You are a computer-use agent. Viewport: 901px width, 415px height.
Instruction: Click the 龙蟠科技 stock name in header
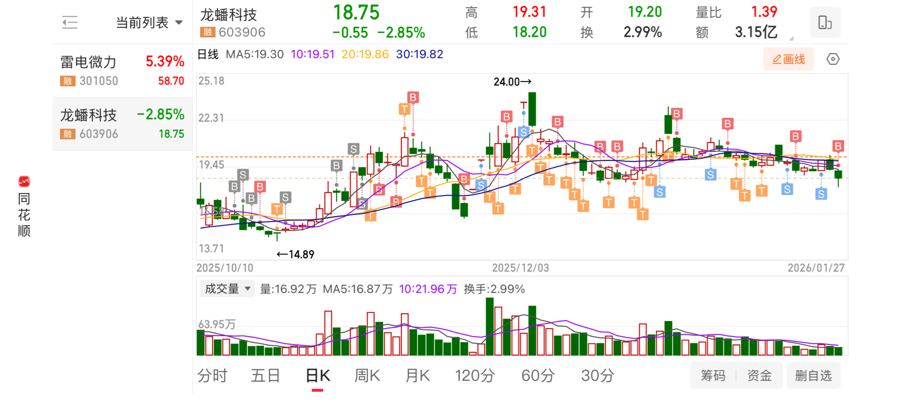(228, 15)
